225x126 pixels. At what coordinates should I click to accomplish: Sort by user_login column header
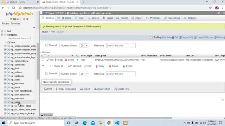86,56
